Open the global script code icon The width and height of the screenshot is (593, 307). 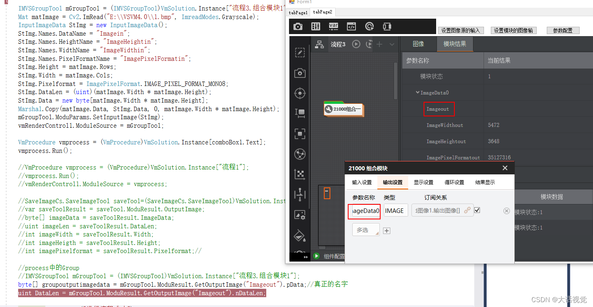click(351, 26)
